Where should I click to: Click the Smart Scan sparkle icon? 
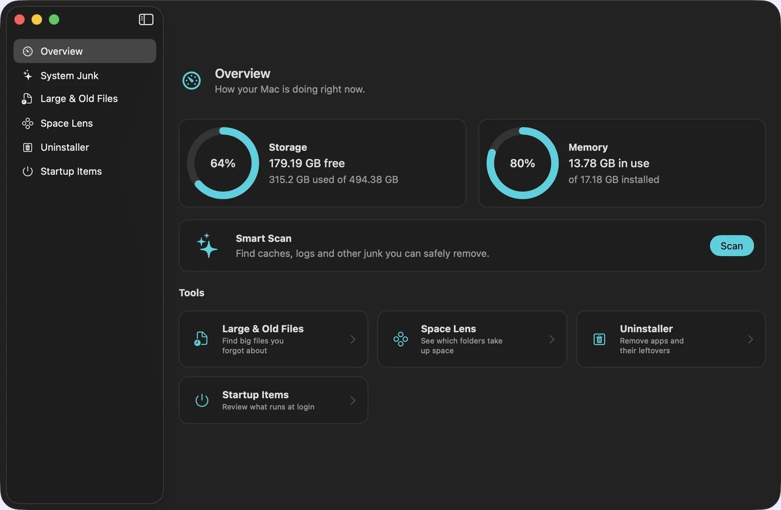207,245
